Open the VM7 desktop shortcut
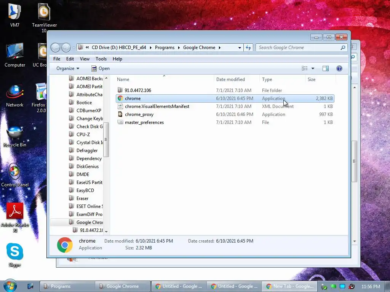The width and height of the screenshot is (390, 292). click(x=14, y=15)
